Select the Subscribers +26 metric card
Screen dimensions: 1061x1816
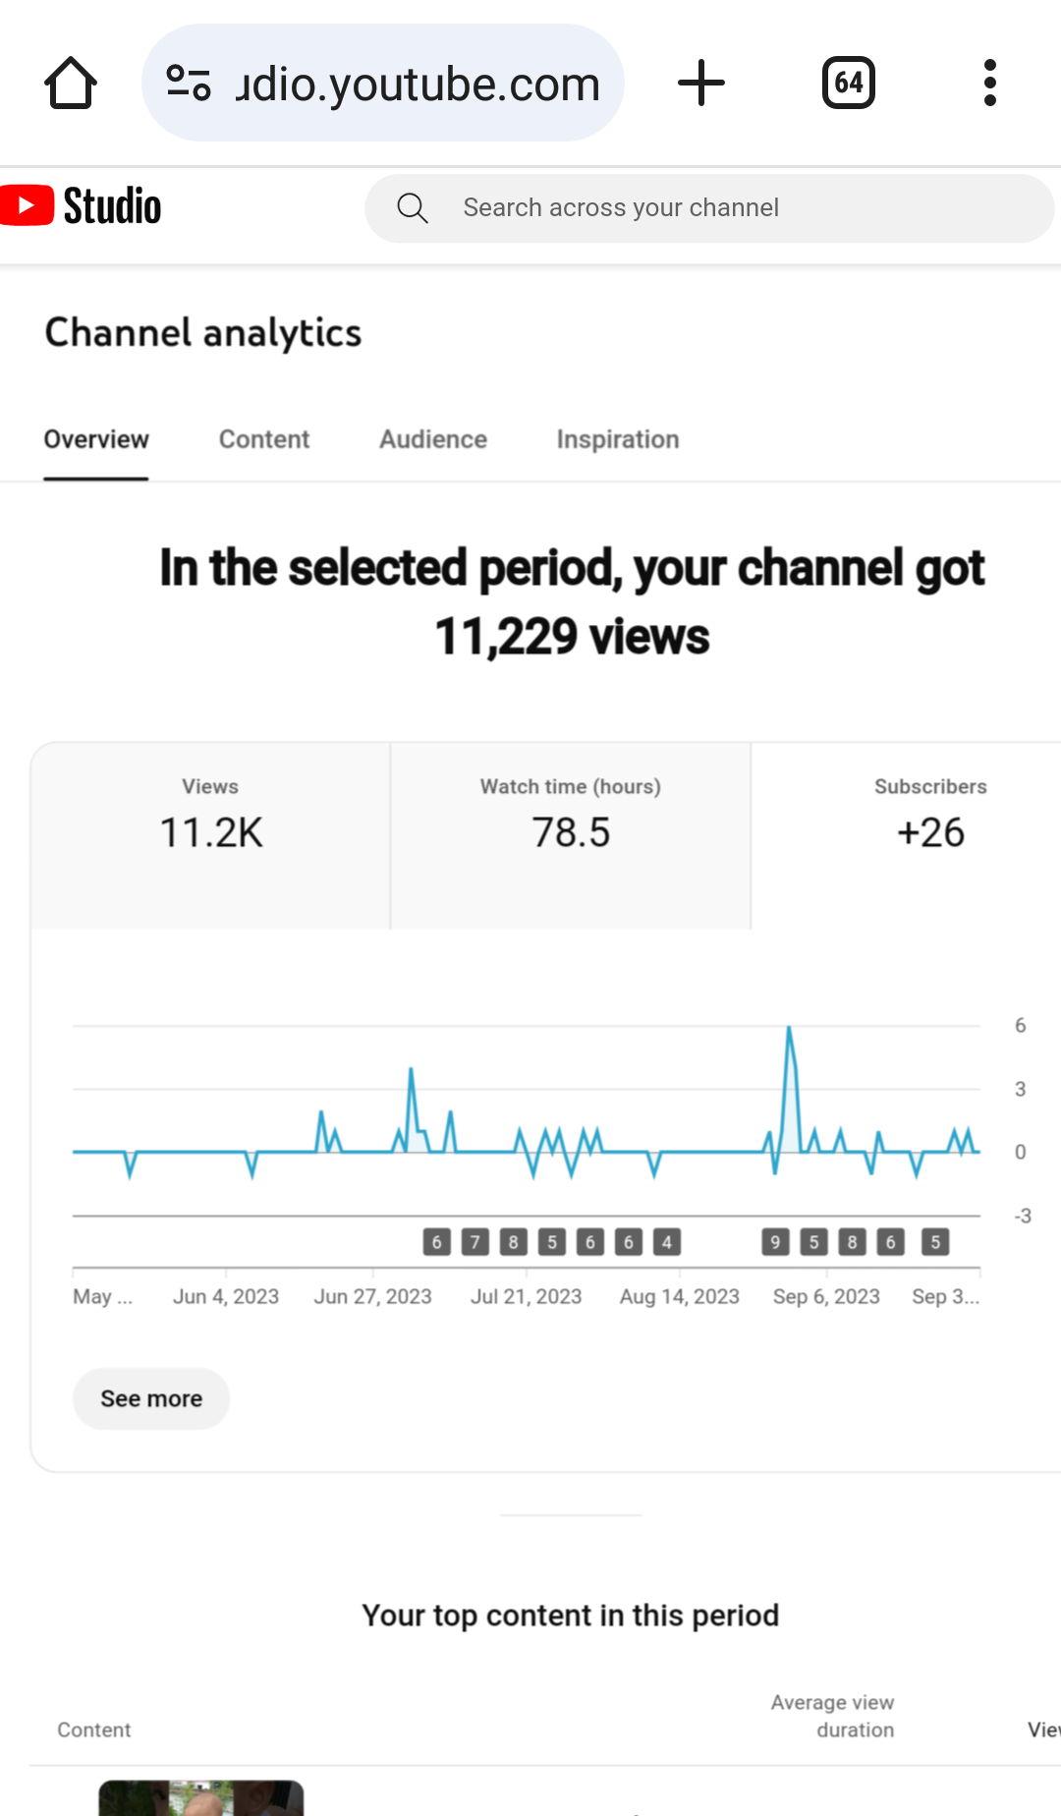click(929, 831)
